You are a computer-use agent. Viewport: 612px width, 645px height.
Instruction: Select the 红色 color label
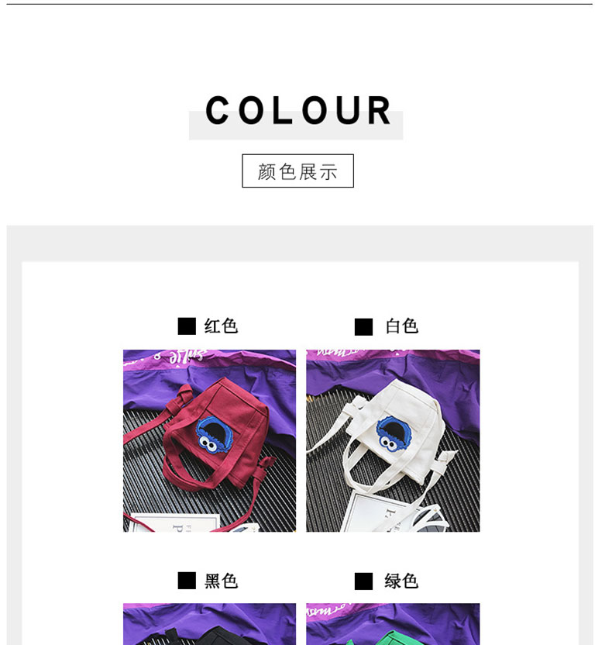pyautogui.click(x=221, y=326)
